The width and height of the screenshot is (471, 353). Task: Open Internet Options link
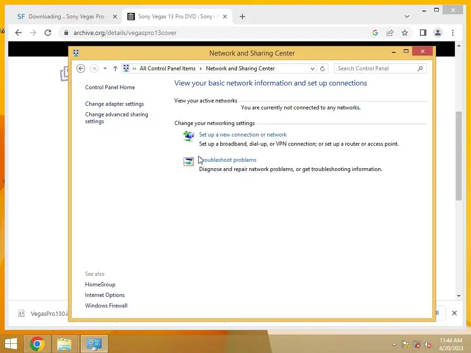coord(105,295)
